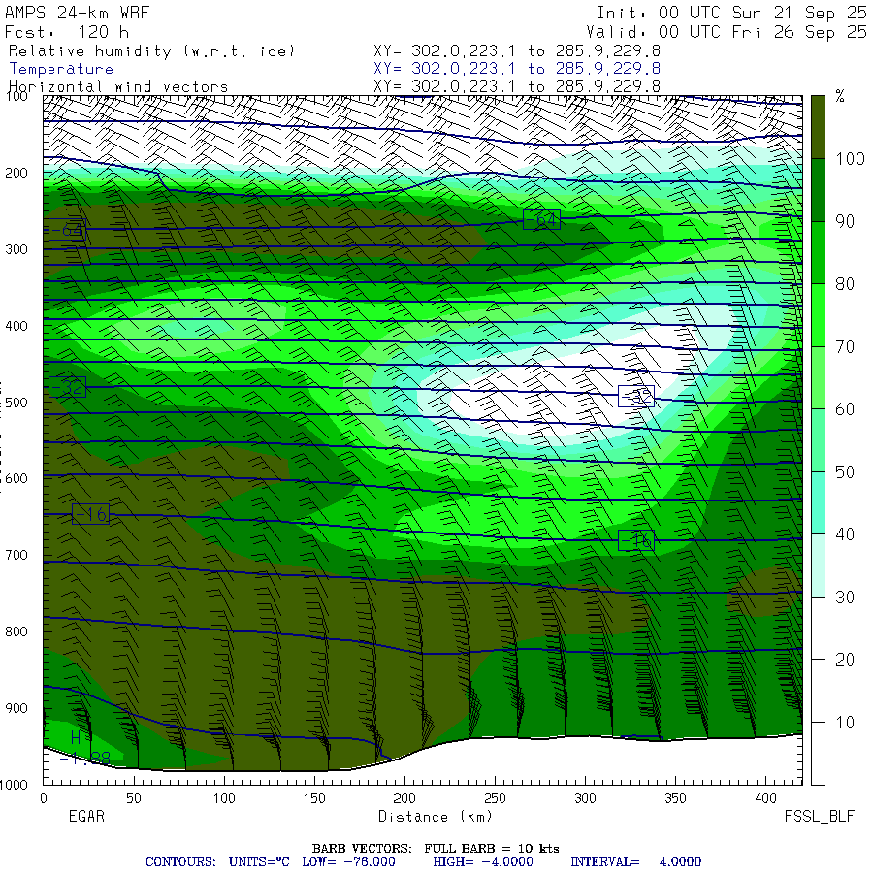
Task: Select the "Relative humidity (w.r.t. ice)" legend label
Action: point(151,51)
